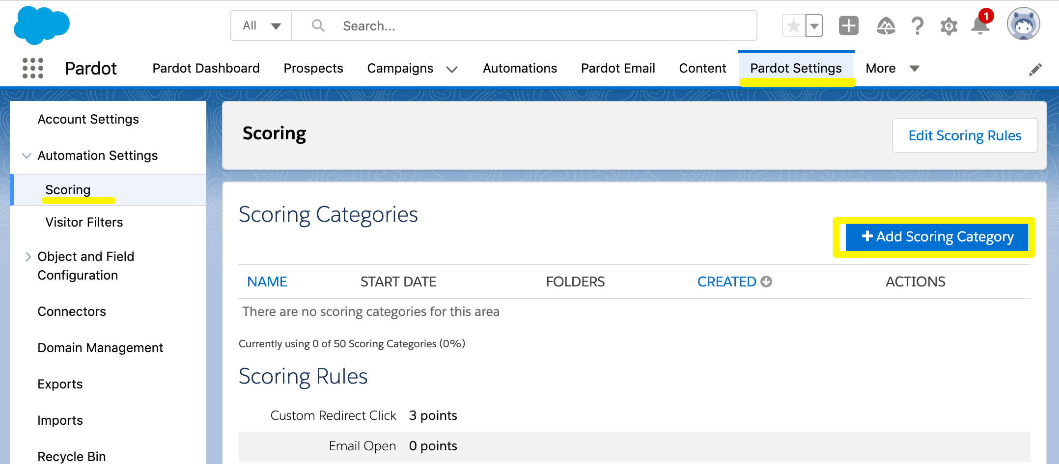
Task: Click the search magnifier icon
Action: [x=318, y=26]
